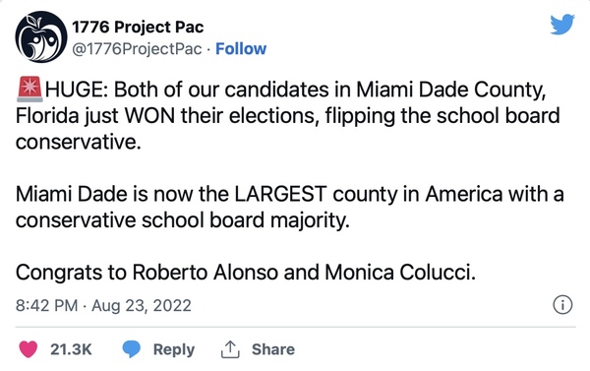The image size is (590, 371).
Task: Like the tweet with the heart icon
Action: (29, 349)
